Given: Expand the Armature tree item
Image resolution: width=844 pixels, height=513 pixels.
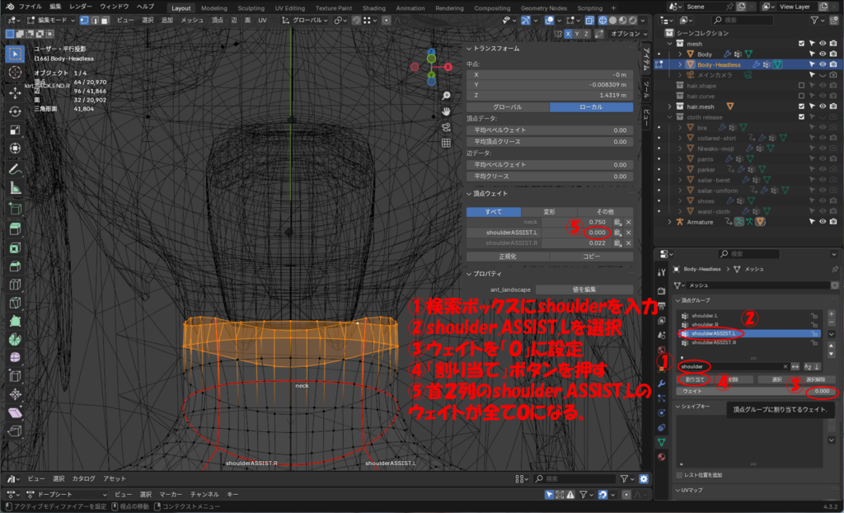Looking at the screenshot, I should pos(668,222).
